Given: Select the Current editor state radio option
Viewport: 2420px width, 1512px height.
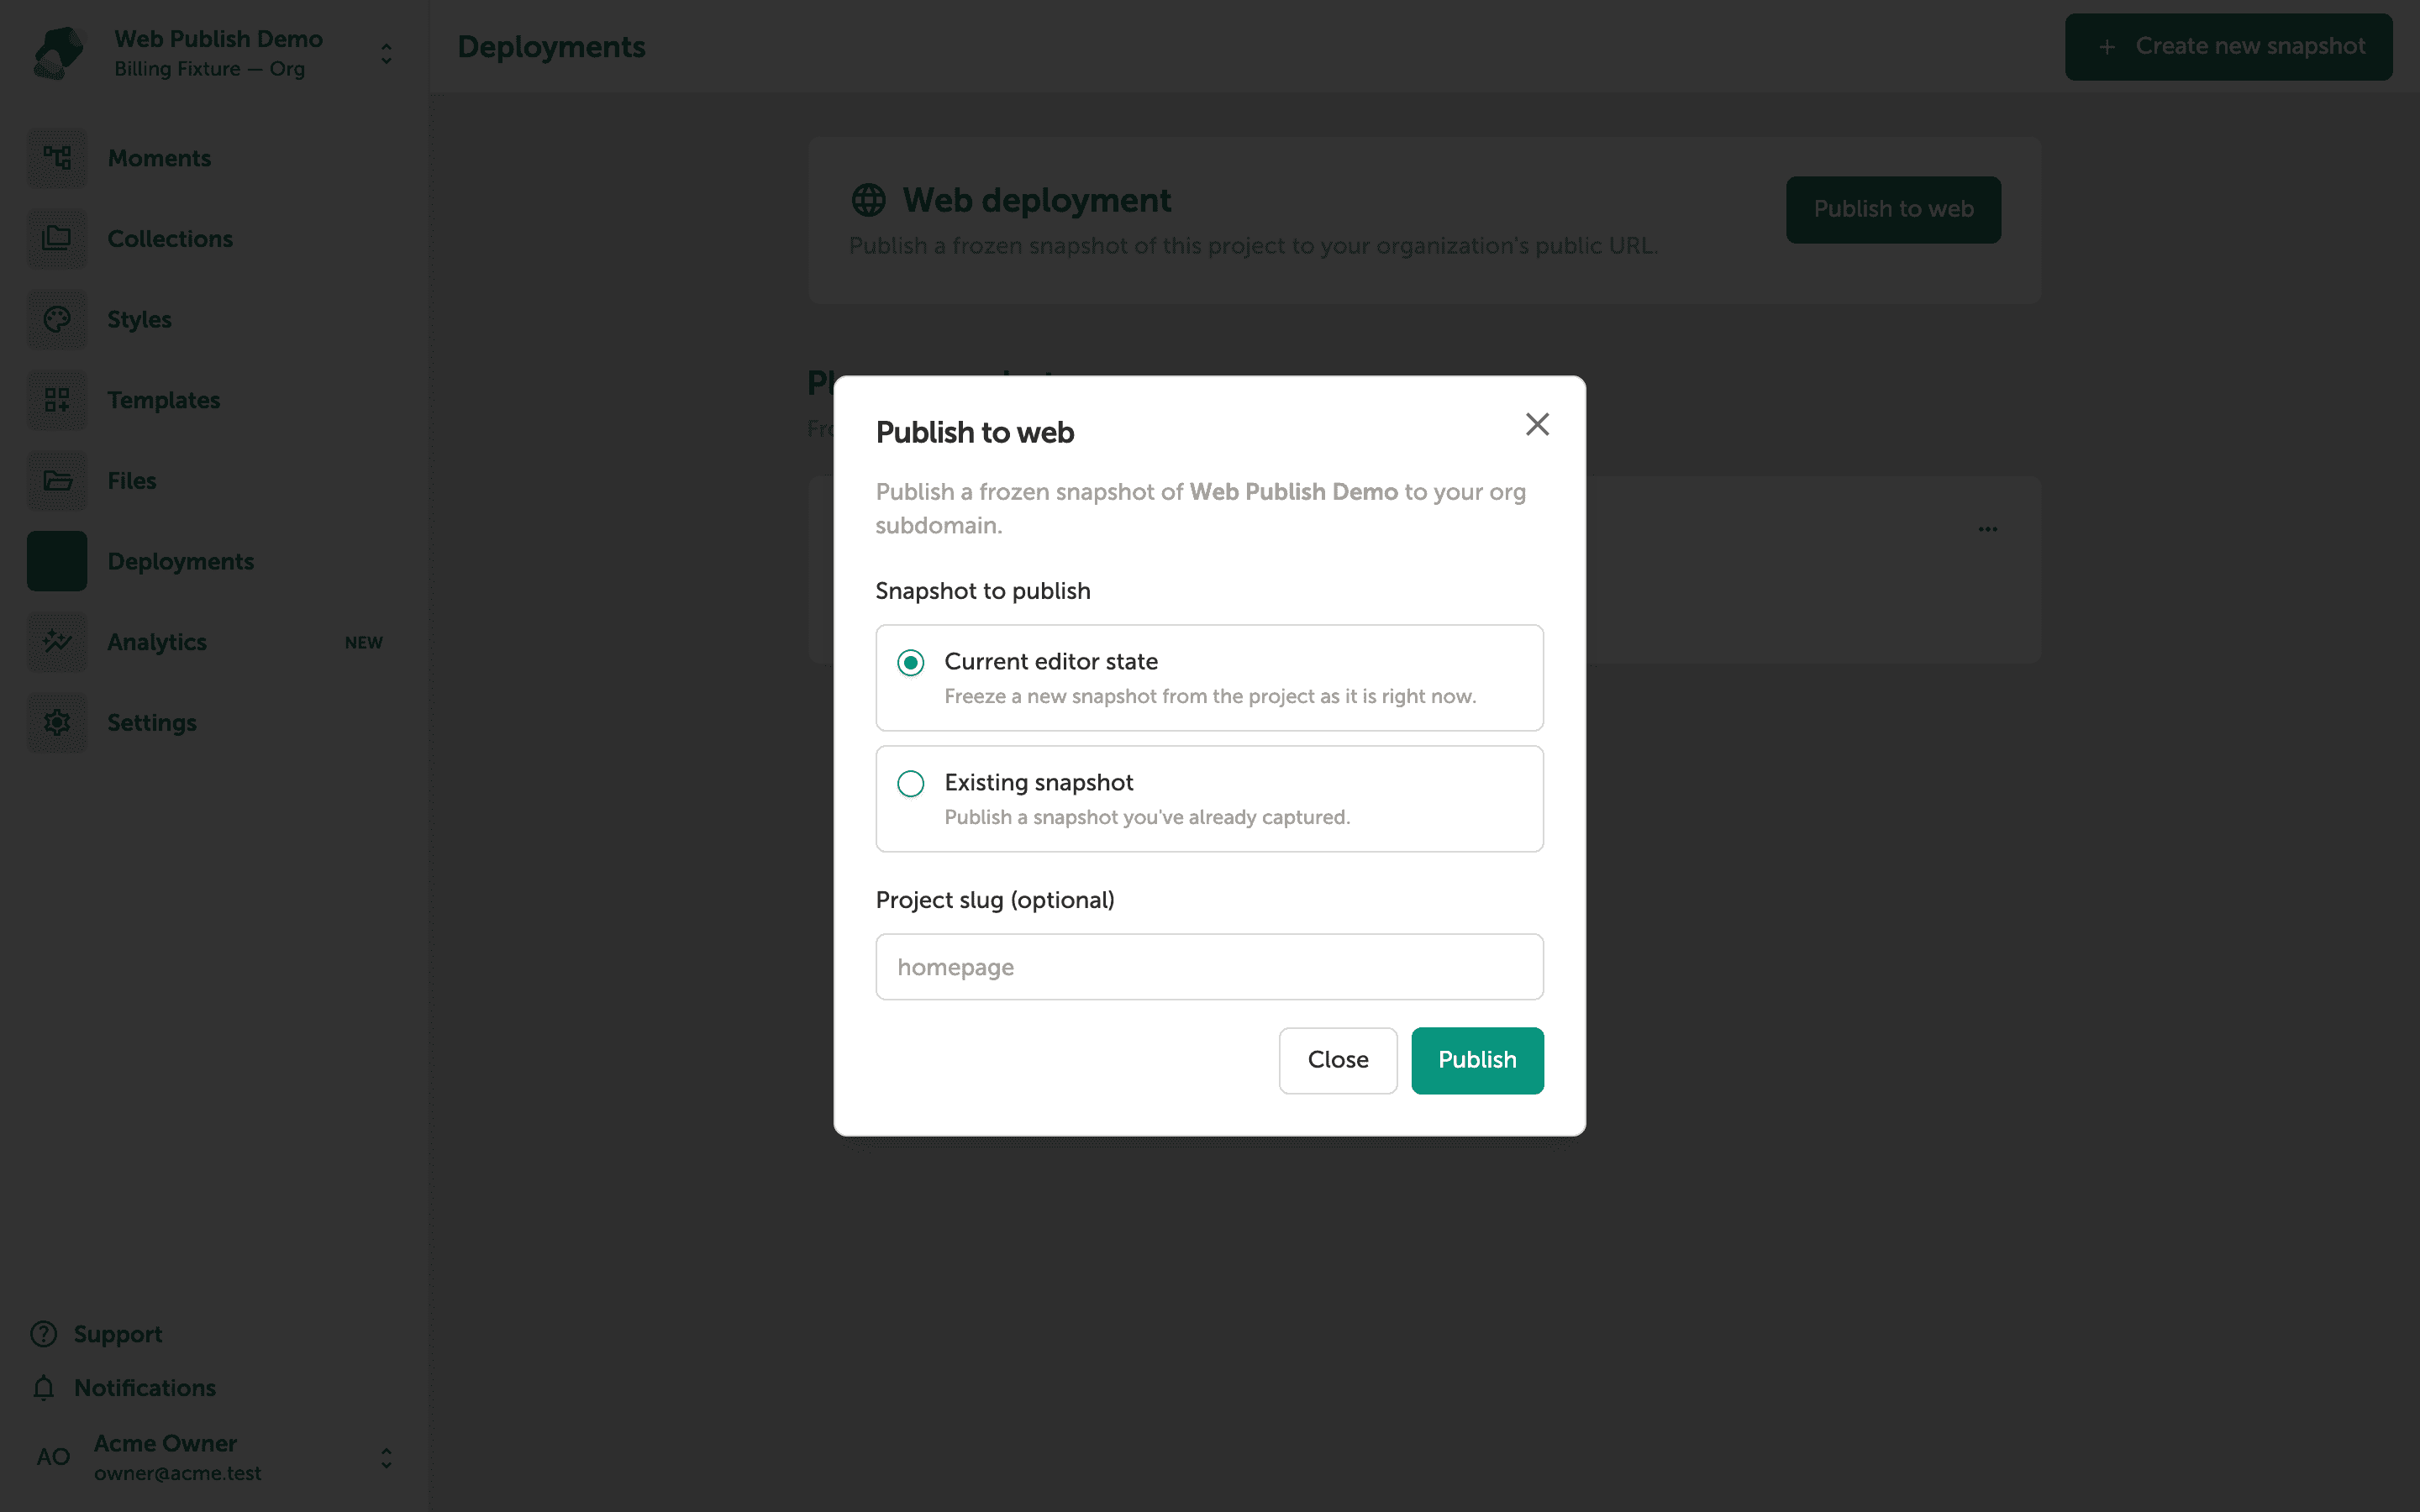Looking at the screenshot, I should point(910,663).
